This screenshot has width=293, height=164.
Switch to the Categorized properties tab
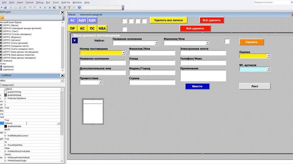(7, 85)
